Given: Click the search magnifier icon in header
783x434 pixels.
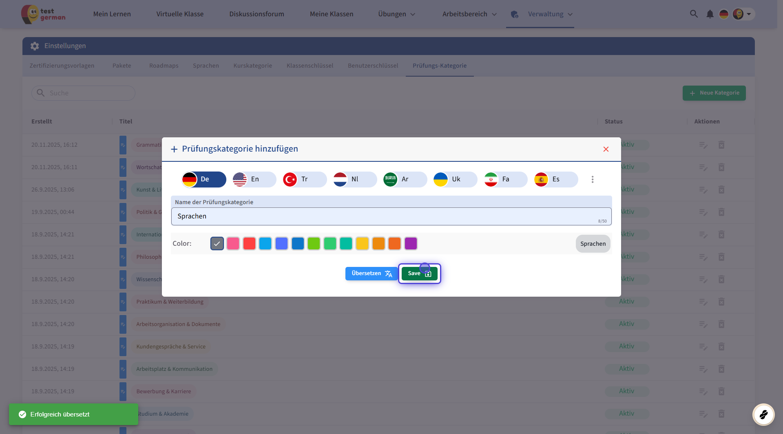Looking at the screenshot, I should point(693,14).
